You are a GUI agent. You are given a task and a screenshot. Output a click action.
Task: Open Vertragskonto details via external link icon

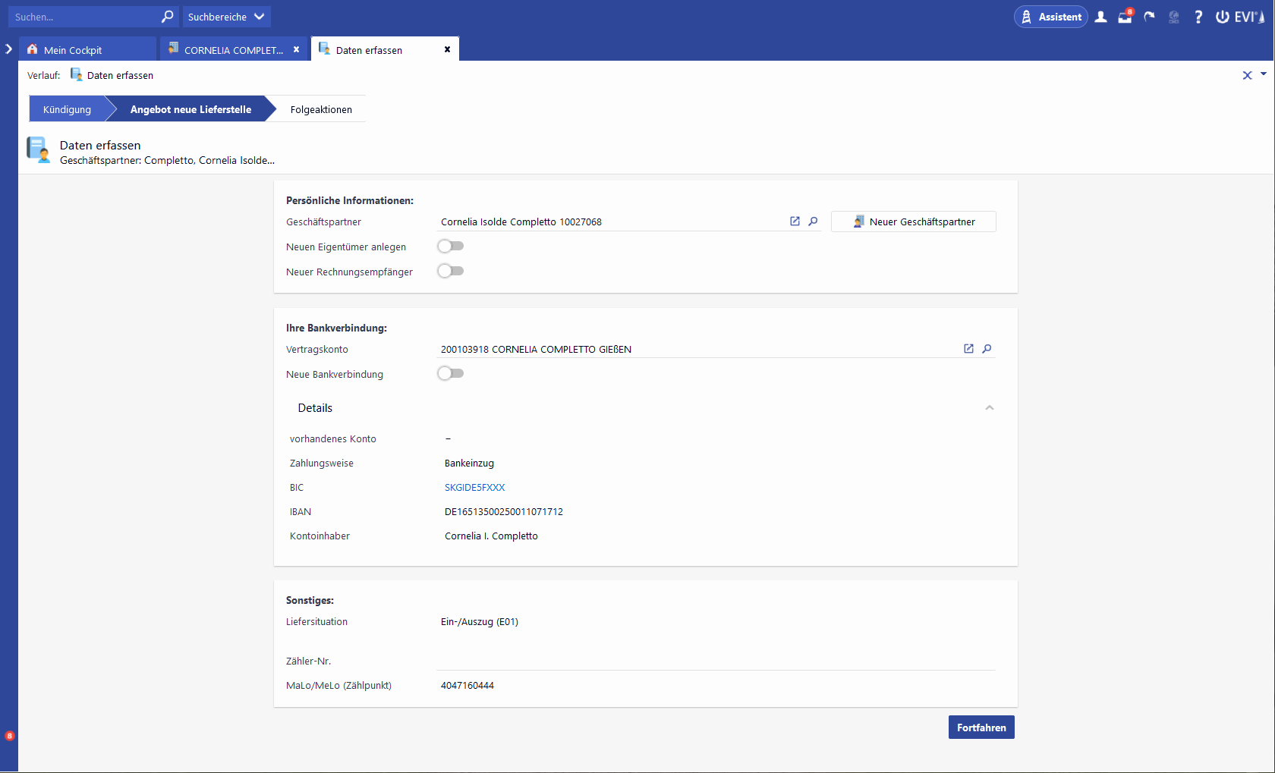click(968, 349)
